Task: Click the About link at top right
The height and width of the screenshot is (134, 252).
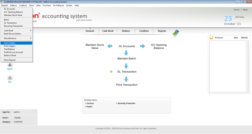Action: click(245, 10)
